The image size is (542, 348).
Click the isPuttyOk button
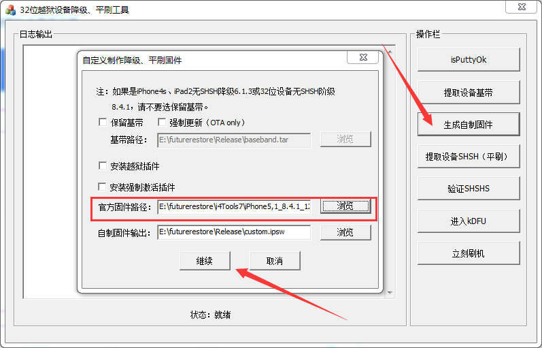pyautogui.click(x=469, y=60)
